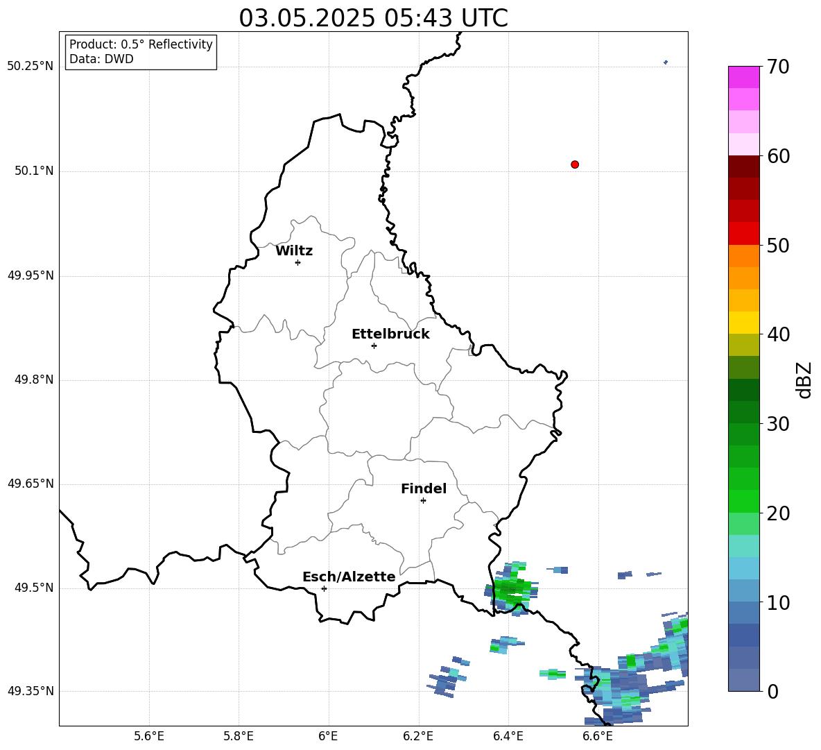Click the colorbar tick label 20
Screen dimensions: 821x750
(778, 513)
